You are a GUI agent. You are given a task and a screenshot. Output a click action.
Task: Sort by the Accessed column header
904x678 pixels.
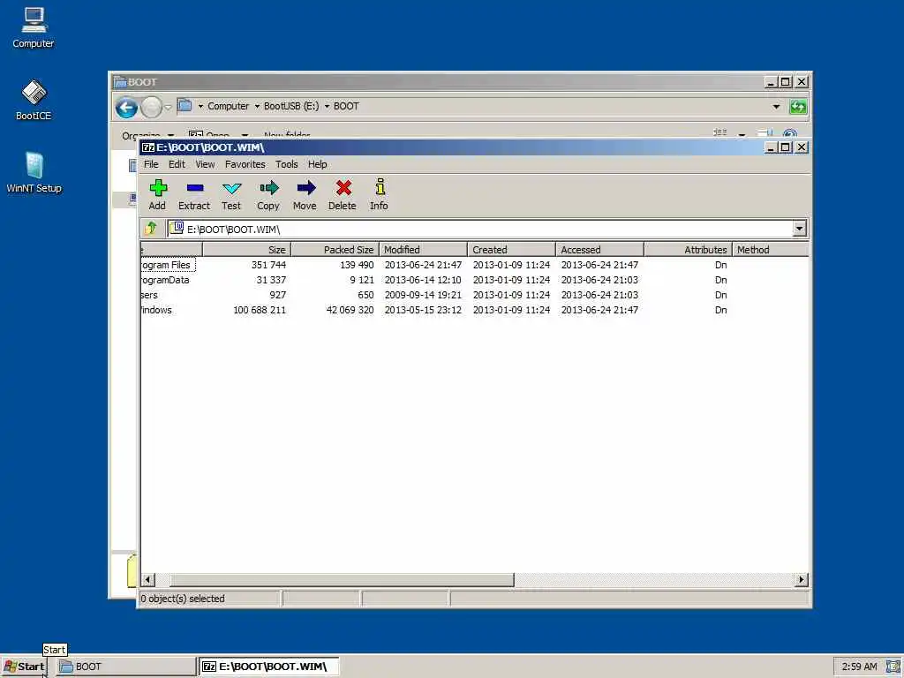click(599, 250)
